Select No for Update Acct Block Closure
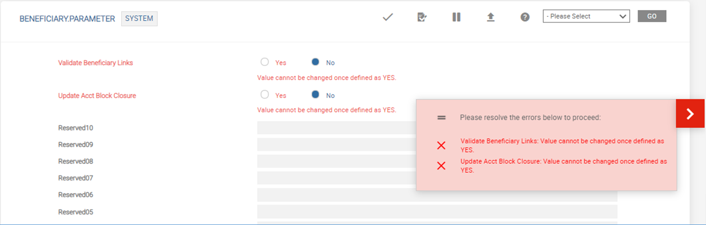Screen dimensions: 706x225 (x=316, y=95)
